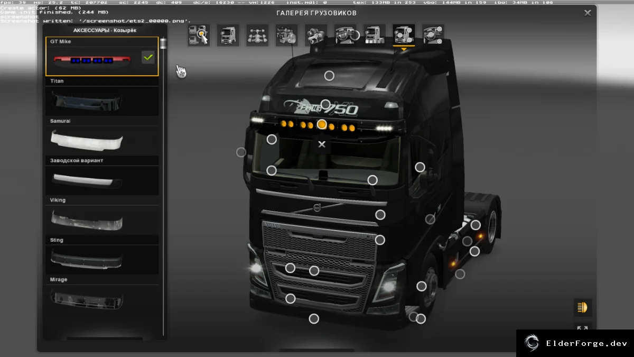Click the accessories list scrollbar handle
634x357 pixels.
click(163, 43)
